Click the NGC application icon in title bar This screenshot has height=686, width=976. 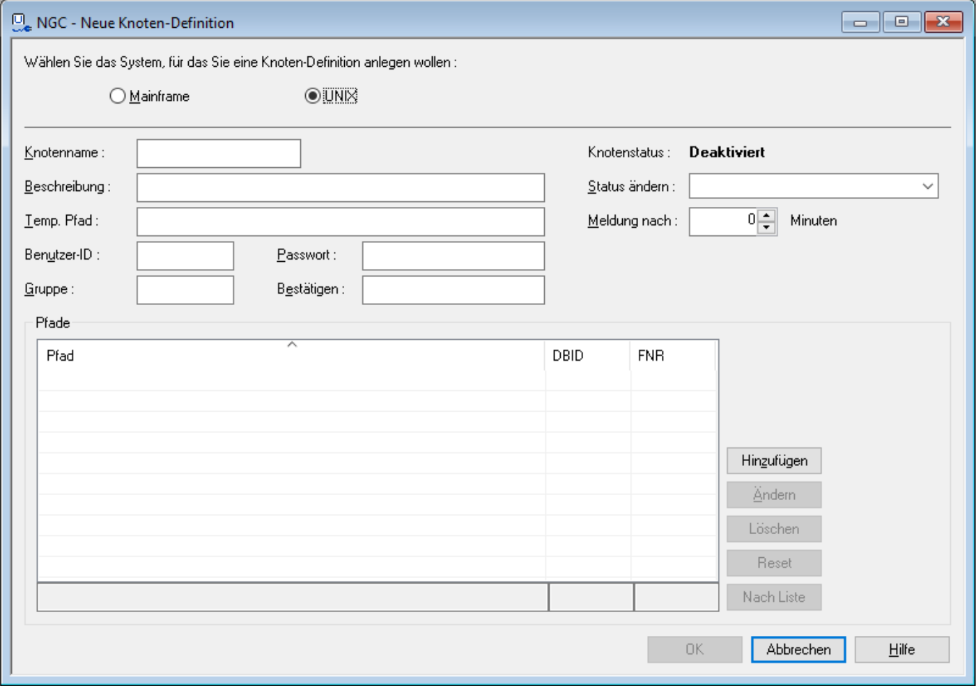[x=21, y=22]
